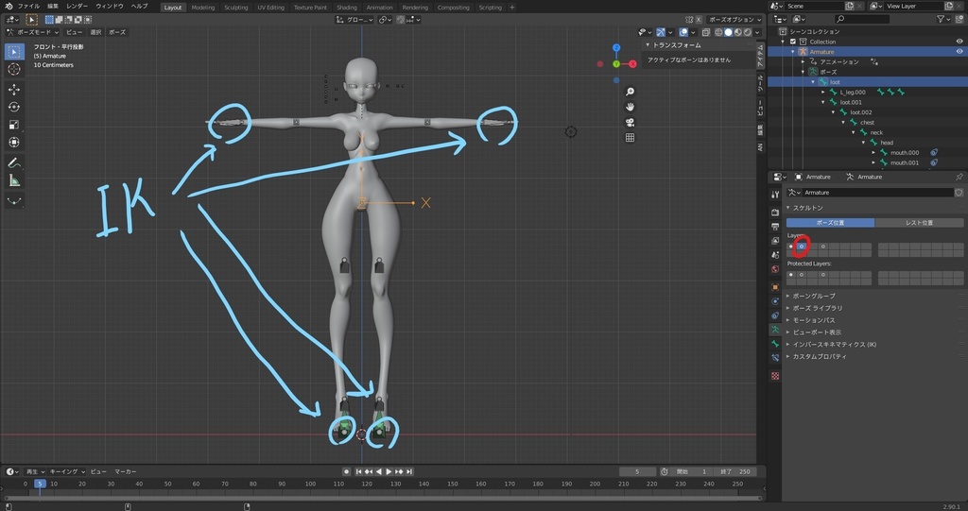
Task: Open the ウィンドウ menu
Action: click(109, 7)
